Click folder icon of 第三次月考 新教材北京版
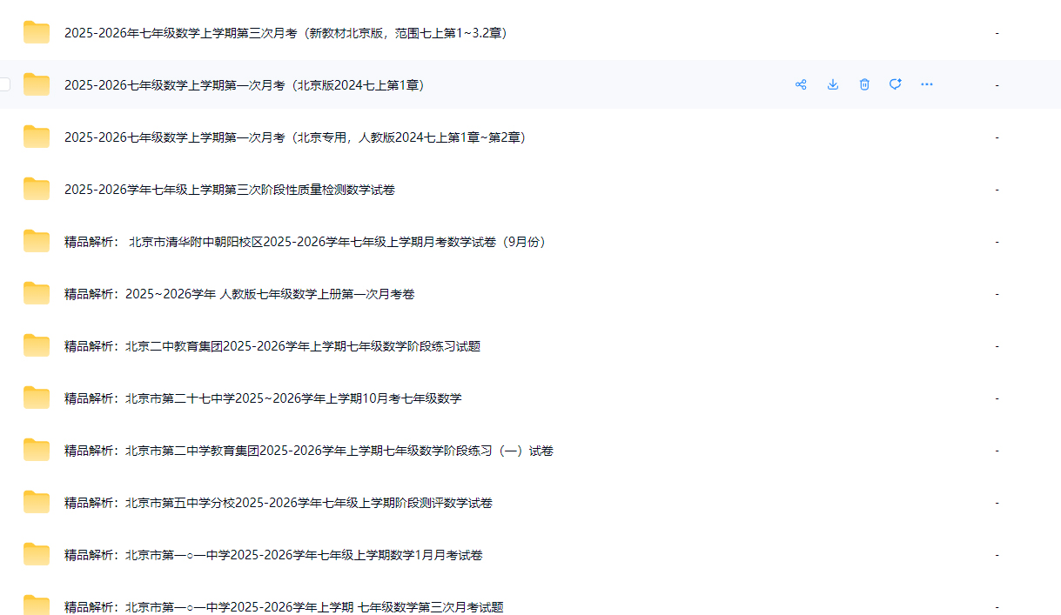 click(x=37, y=33)
